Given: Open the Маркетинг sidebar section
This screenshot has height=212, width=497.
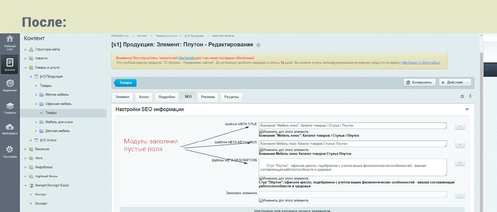Looking at the screenshot, I should tap(10, 85).
